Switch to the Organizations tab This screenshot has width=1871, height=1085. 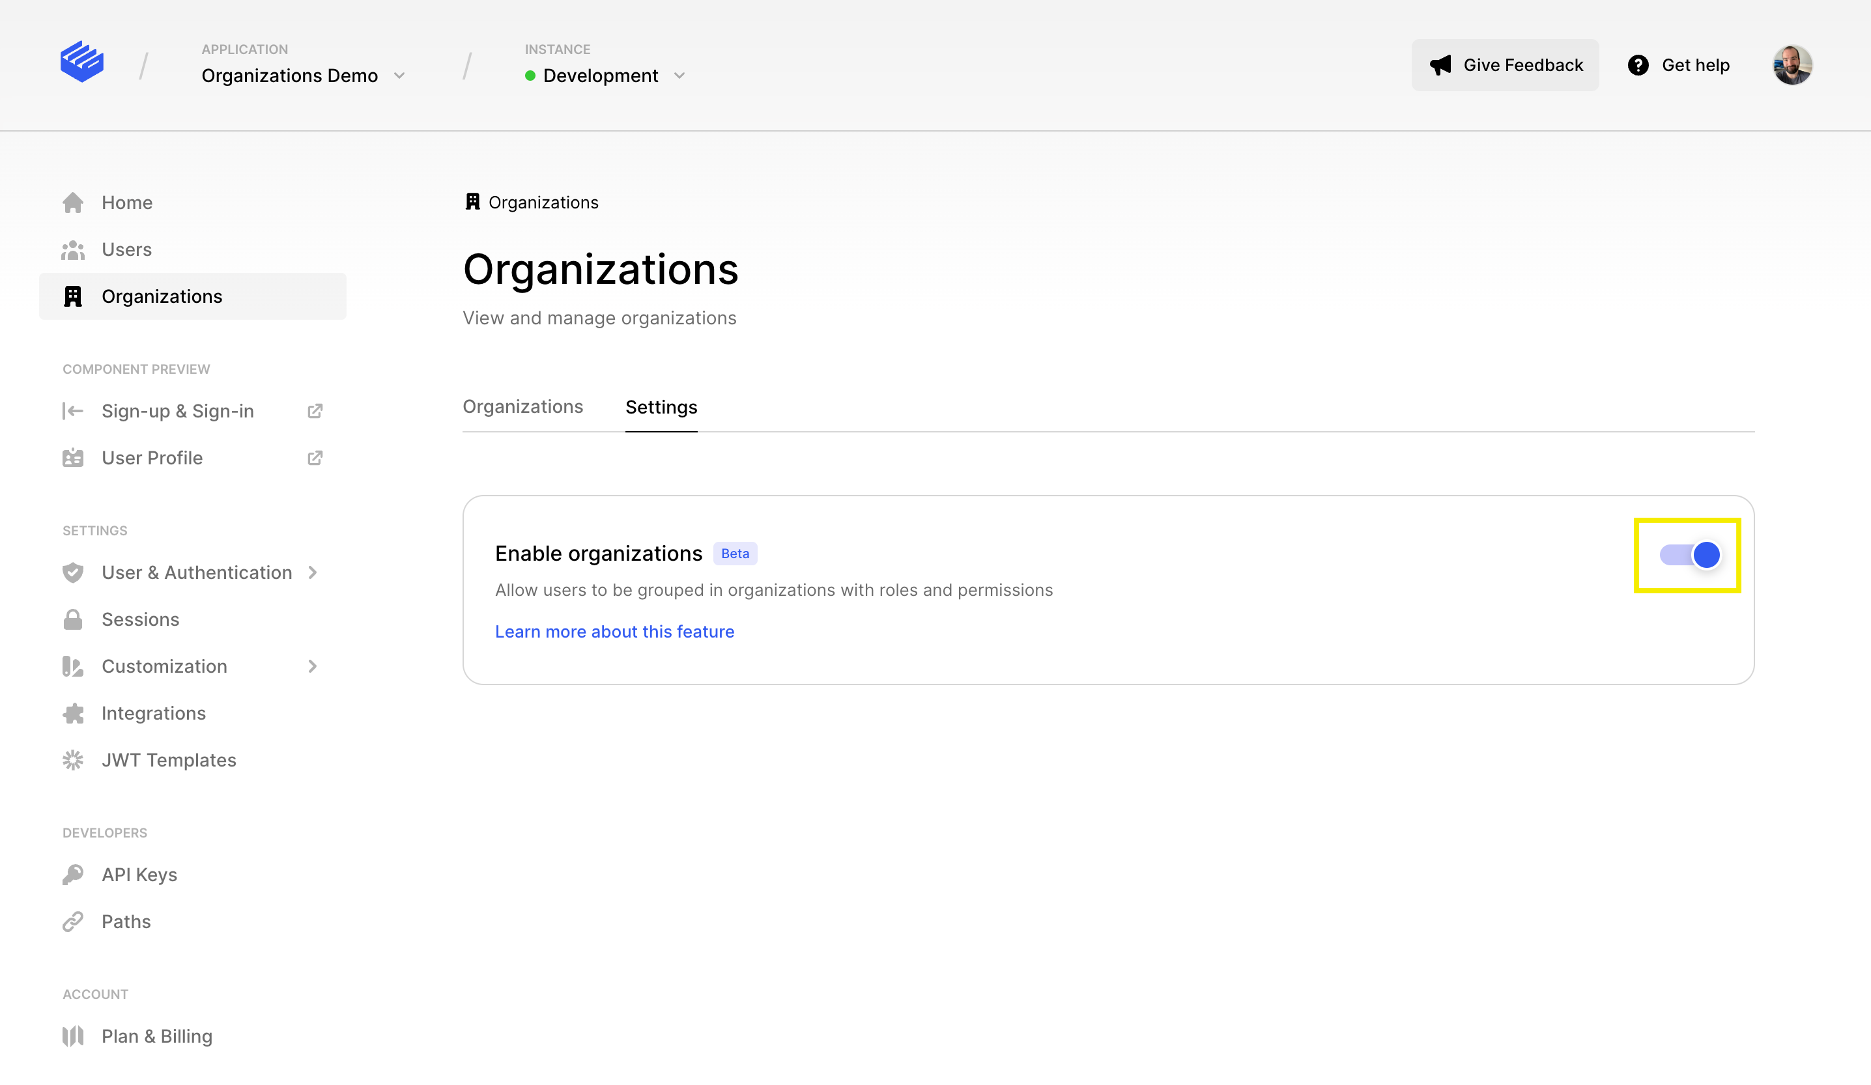(x=522, y=406)
